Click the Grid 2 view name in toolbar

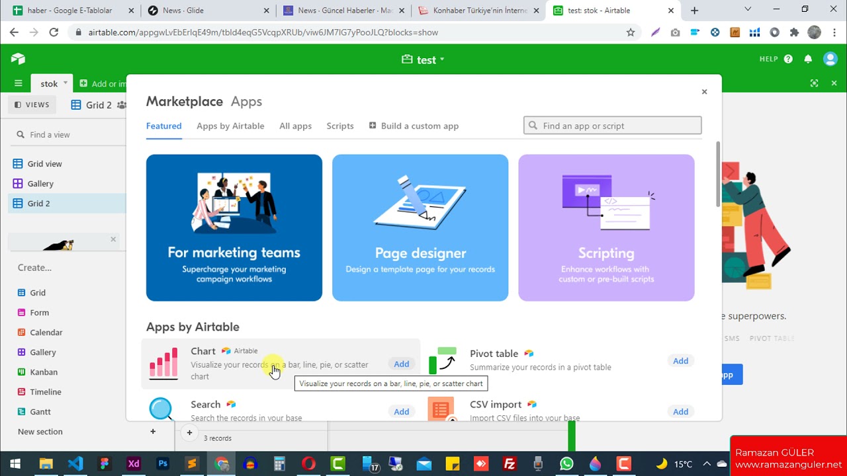tap(99, 104)
